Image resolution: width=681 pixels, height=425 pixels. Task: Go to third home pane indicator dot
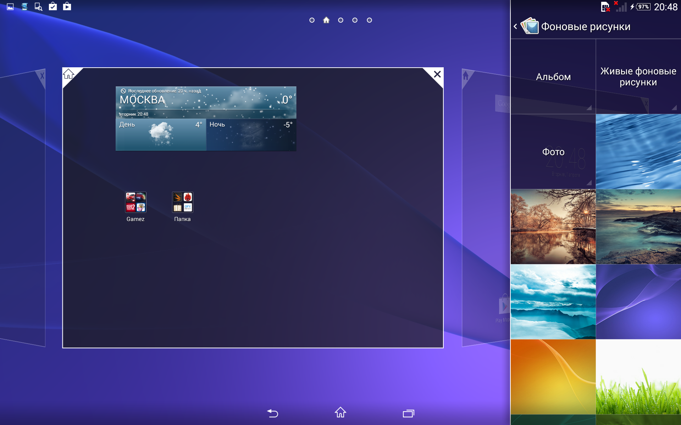pyautogui.click(x=340, y=20)
